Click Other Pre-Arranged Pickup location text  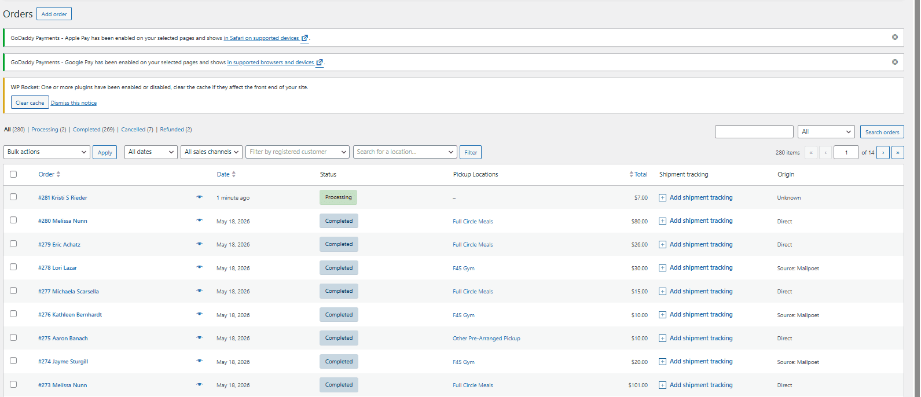click(486, 339)
